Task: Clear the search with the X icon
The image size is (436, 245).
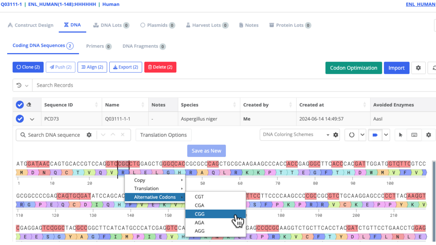Action: click(123, 135)
